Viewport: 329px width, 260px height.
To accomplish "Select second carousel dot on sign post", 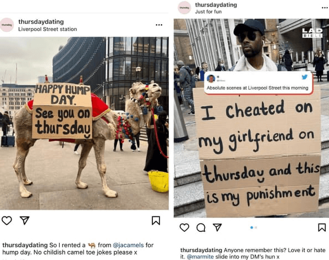I will click(256, 227).
